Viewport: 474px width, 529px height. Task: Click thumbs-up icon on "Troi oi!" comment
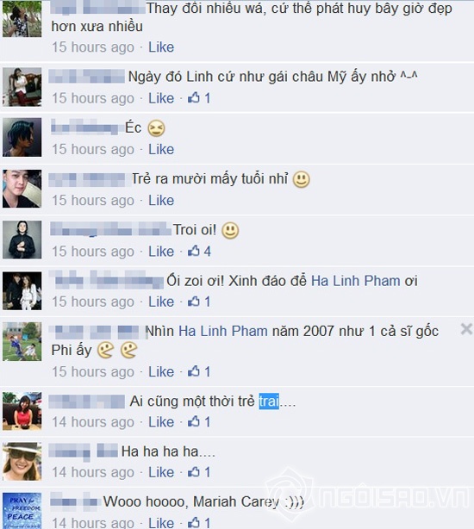(194, 251)
